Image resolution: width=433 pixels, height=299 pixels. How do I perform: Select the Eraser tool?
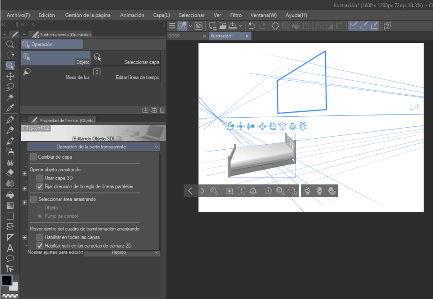click(x=10, y=173)
